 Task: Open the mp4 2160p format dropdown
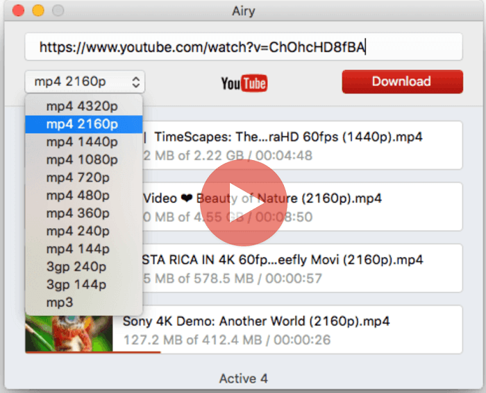85,82
